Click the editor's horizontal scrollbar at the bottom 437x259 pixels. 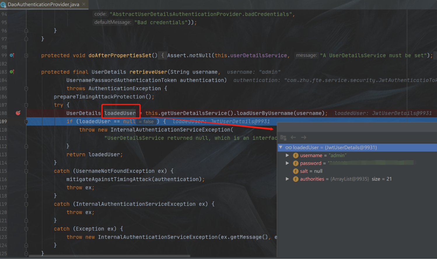[x=110, y=256]
